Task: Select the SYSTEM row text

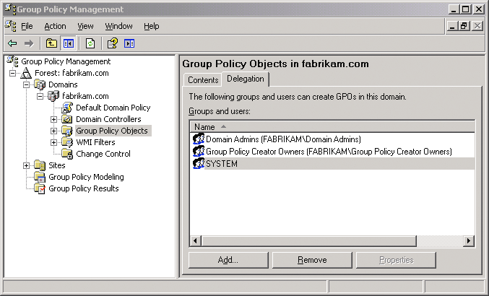Action: pos(222,164)
